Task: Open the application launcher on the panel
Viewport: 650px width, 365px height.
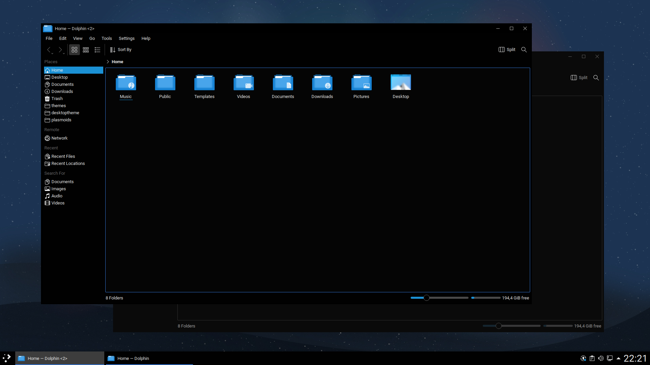Action: point(7,358)
